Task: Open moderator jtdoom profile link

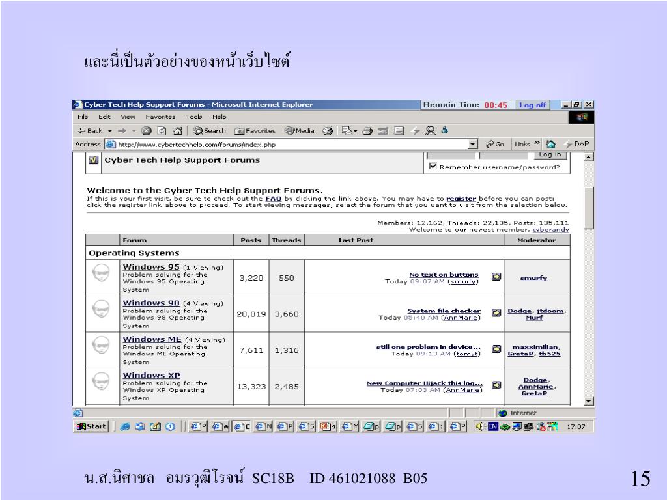Action: (550, 311)
